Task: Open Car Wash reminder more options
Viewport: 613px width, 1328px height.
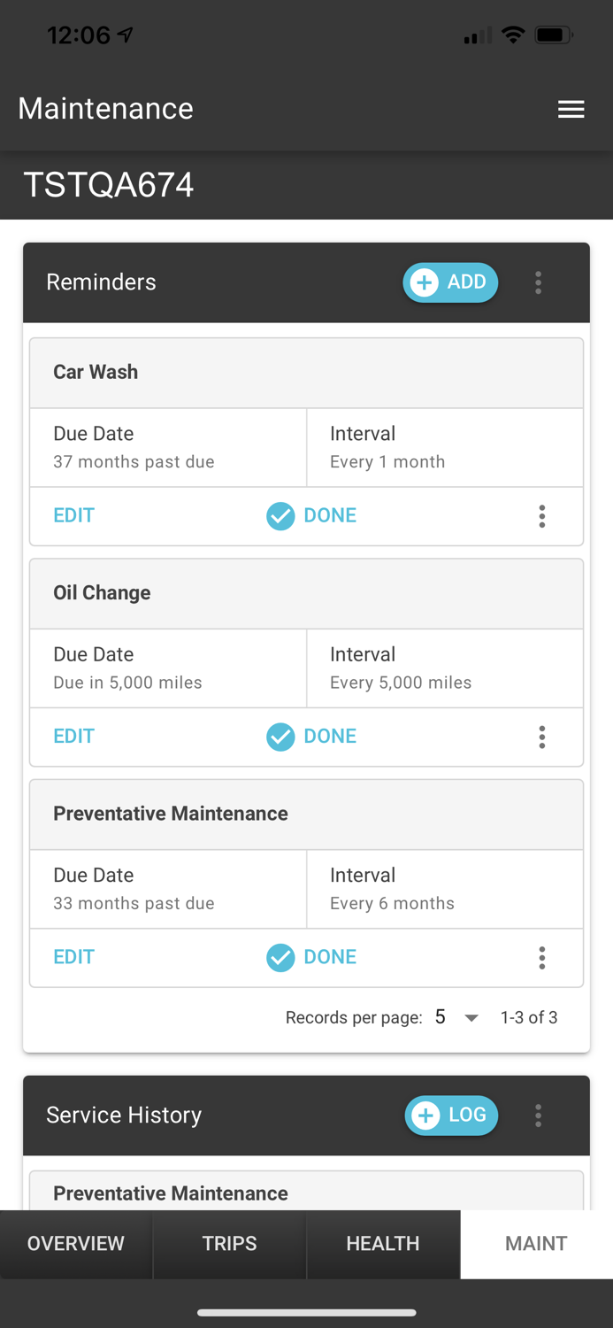Action: tap(542, 516)
